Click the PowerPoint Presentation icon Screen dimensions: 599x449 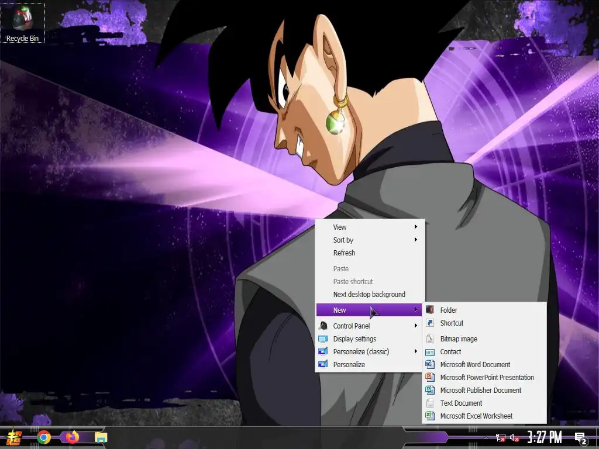(x=430, y=377)
